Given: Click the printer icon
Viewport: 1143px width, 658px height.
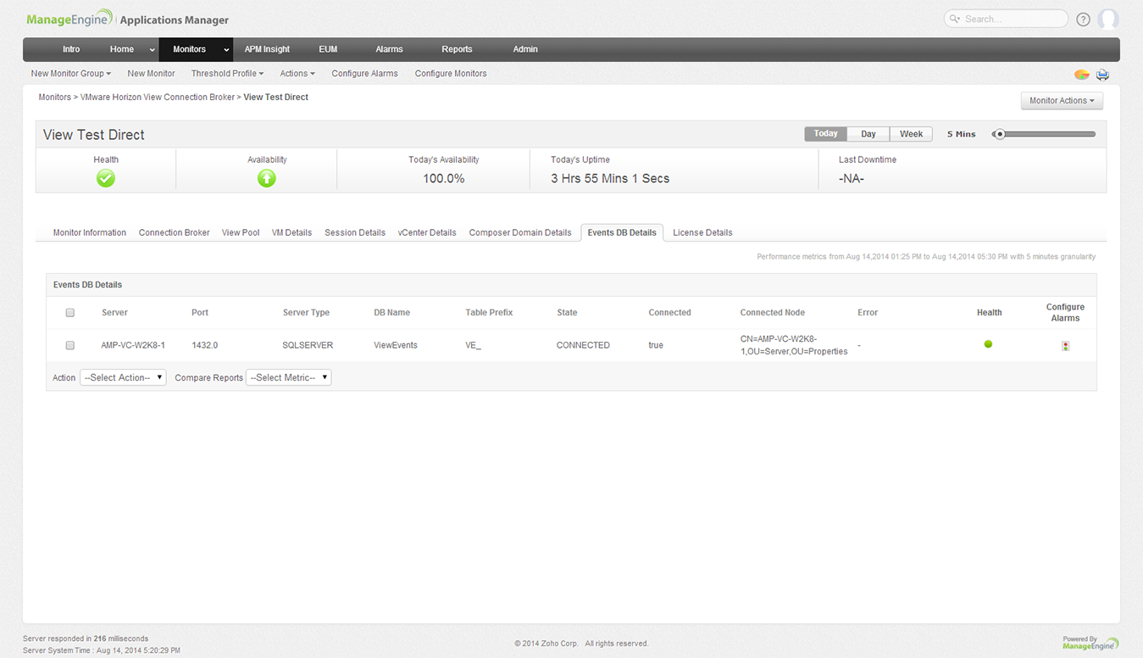Looking at the screenshot, I should [x=1102, y=75].
